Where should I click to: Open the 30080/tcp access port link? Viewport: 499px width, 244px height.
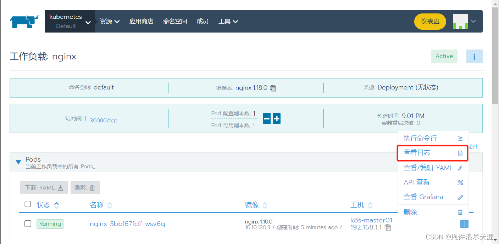tap(104, 120)
